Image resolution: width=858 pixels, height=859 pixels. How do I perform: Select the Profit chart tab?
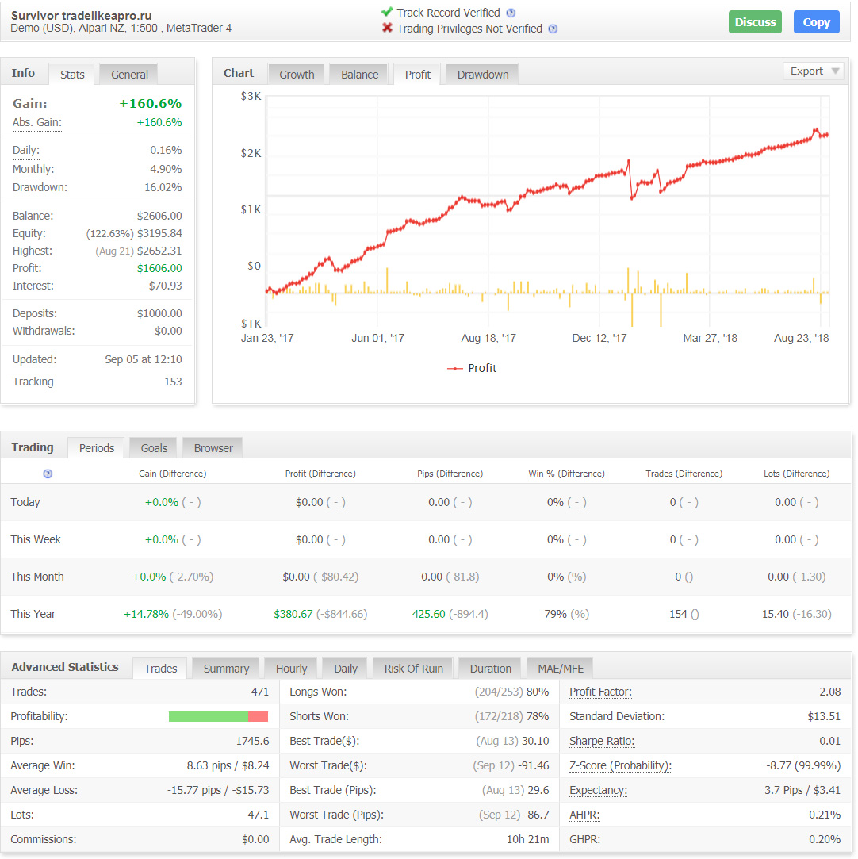click(418, 75)
